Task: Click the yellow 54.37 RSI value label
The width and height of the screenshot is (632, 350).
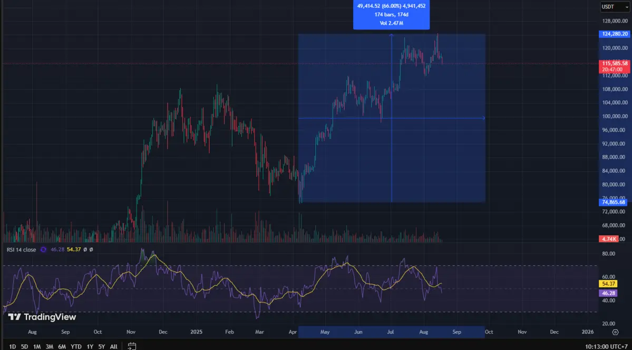Action: pyautogui.click(x=608, y=283)
